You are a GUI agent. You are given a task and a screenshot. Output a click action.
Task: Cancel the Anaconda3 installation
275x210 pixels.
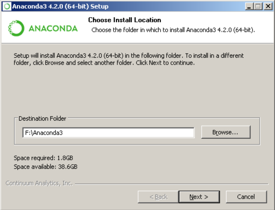246,197
